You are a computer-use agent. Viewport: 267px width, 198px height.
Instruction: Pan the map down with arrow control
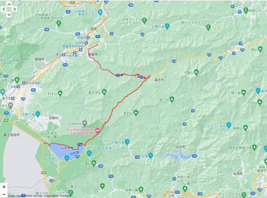9,15
